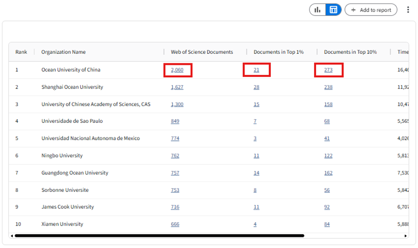
Task: Open Guangdong Ocean University's 162 top 10% link
Action: (x=328, y=173)
